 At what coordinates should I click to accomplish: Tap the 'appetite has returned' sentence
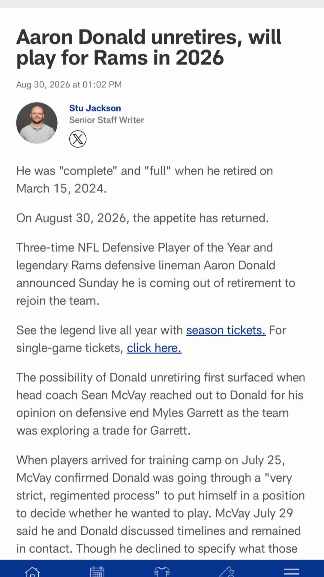[142, 218]
